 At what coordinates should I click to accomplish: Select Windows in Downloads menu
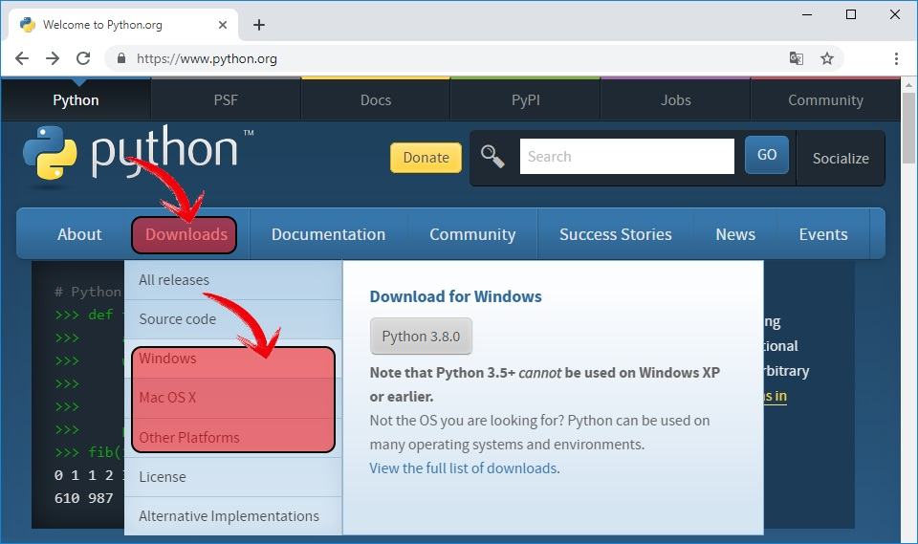(233, 359)
